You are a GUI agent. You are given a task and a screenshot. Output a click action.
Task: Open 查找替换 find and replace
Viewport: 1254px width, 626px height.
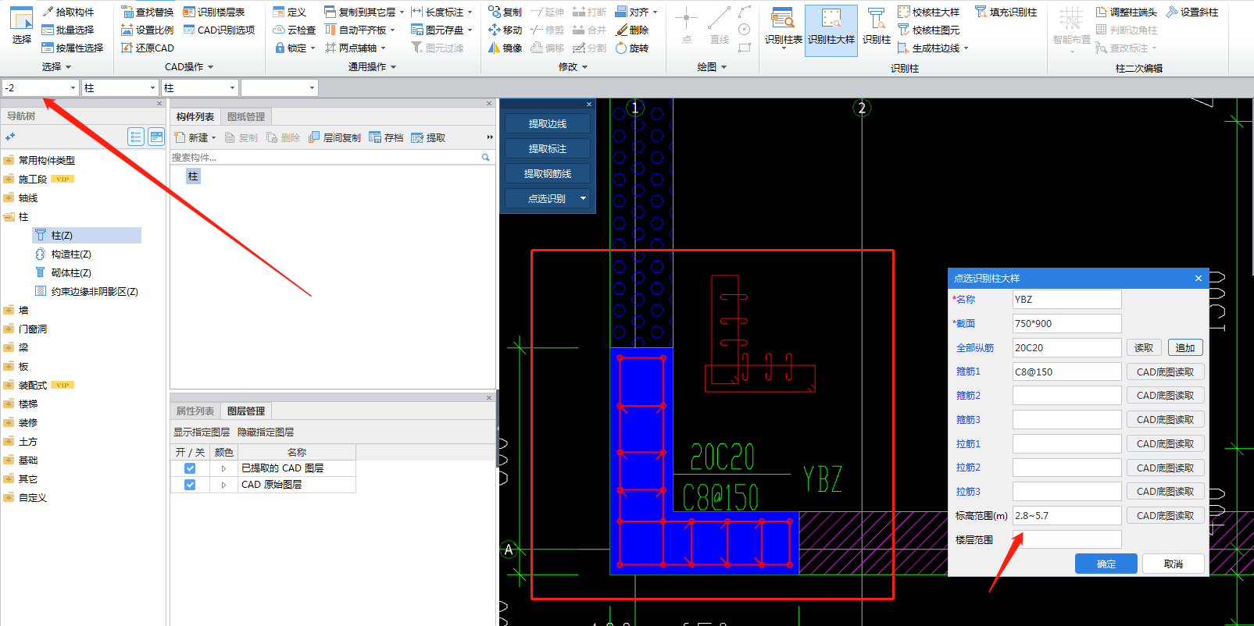click(x=148, y=12)
